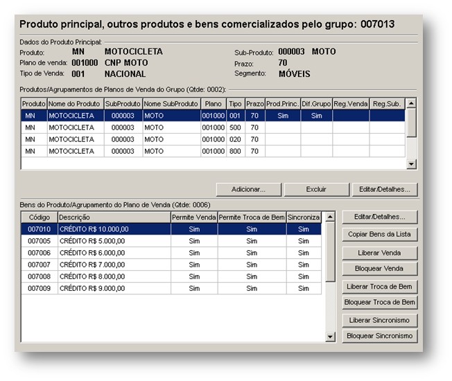Image resolution: width=452 pixels, height=381 pixels.
Task: Click the Prod.Princ. column header
Action: [x=283, y=104]
